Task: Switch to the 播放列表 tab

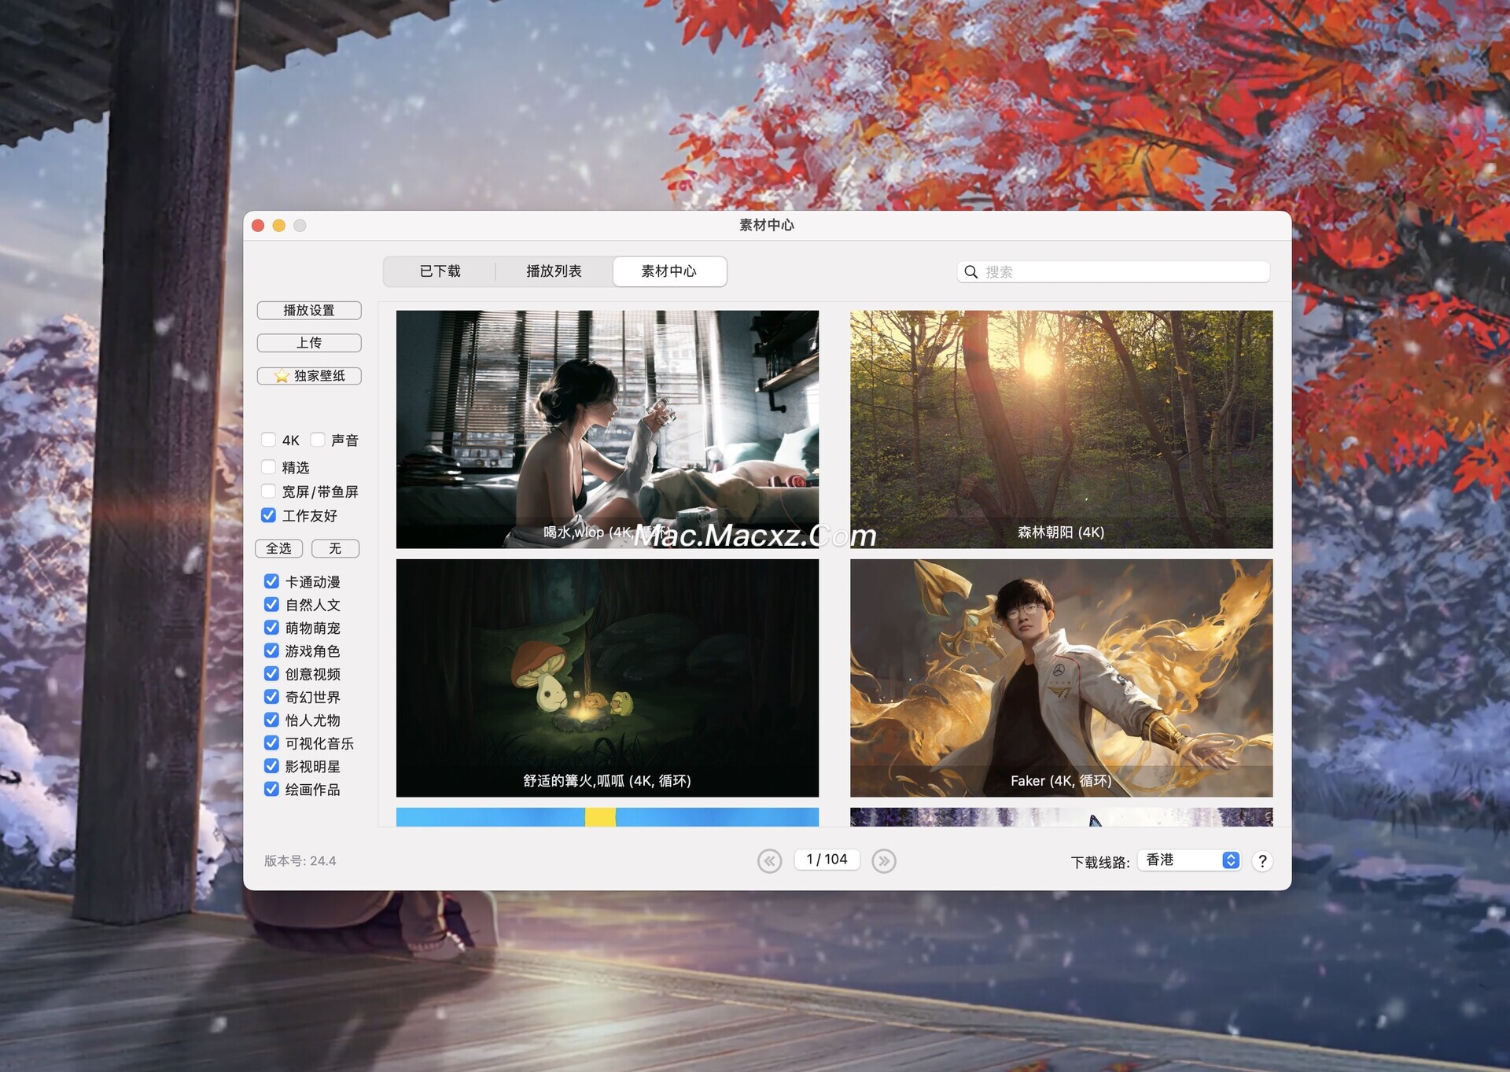Action: [554, 271]
